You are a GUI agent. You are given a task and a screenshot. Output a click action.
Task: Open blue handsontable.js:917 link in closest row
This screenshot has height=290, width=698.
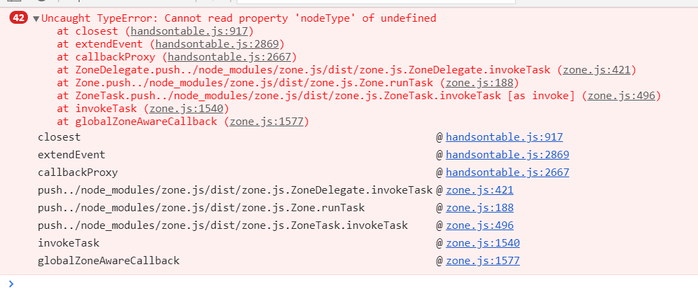coord(504,137)
